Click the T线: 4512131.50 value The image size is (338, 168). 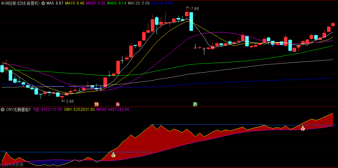click(47, 109)
